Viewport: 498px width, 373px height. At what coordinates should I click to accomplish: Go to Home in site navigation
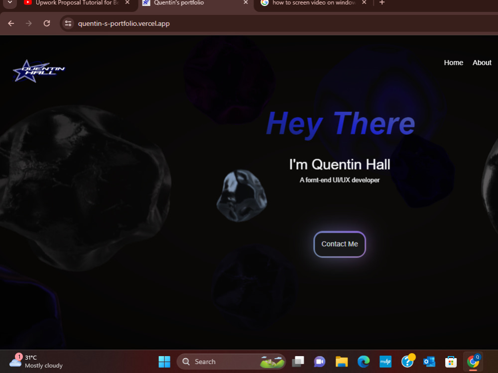(x=454, y=63)
